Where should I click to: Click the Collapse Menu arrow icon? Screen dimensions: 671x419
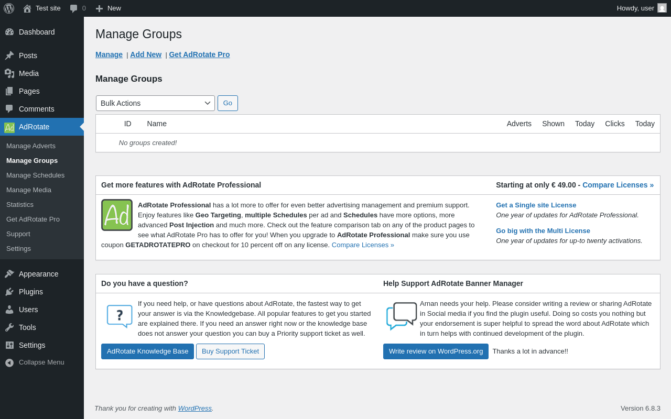coord(9,362)
